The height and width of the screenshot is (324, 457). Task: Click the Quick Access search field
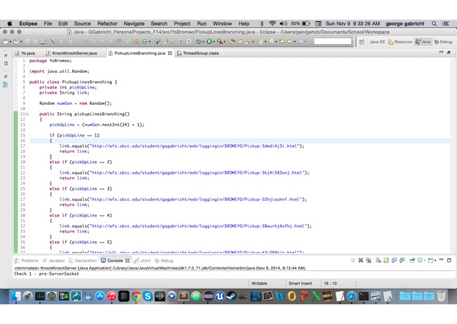pos(333,41)
